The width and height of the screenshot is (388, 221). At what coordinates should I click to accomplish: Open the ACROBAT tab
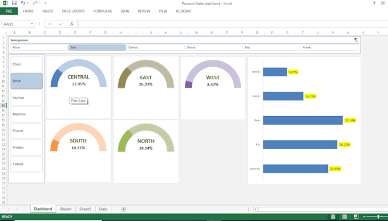(184, 11)
